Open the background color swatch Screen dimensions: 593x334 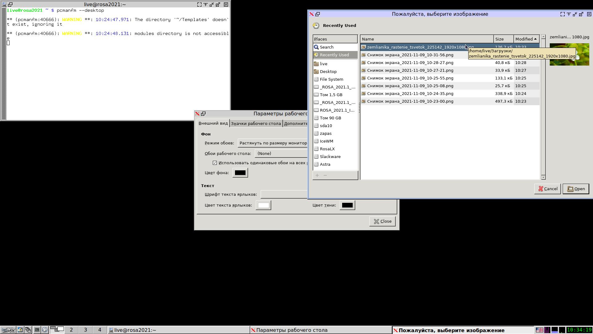(240, 173)
